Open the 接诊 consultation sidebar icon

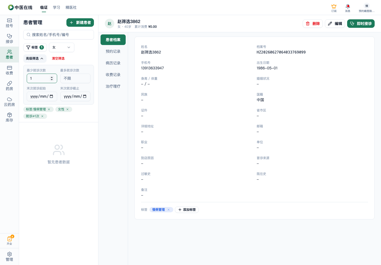9,39
